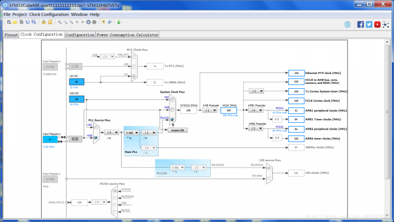394x222 pixels.
Task: Select HSE in PLL Source Mux
Action: (95, 137)
